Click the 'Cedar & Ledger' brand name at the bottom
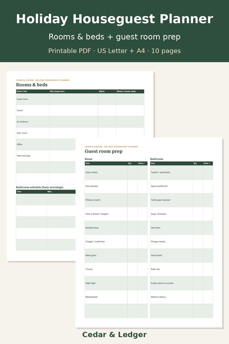 115,335
